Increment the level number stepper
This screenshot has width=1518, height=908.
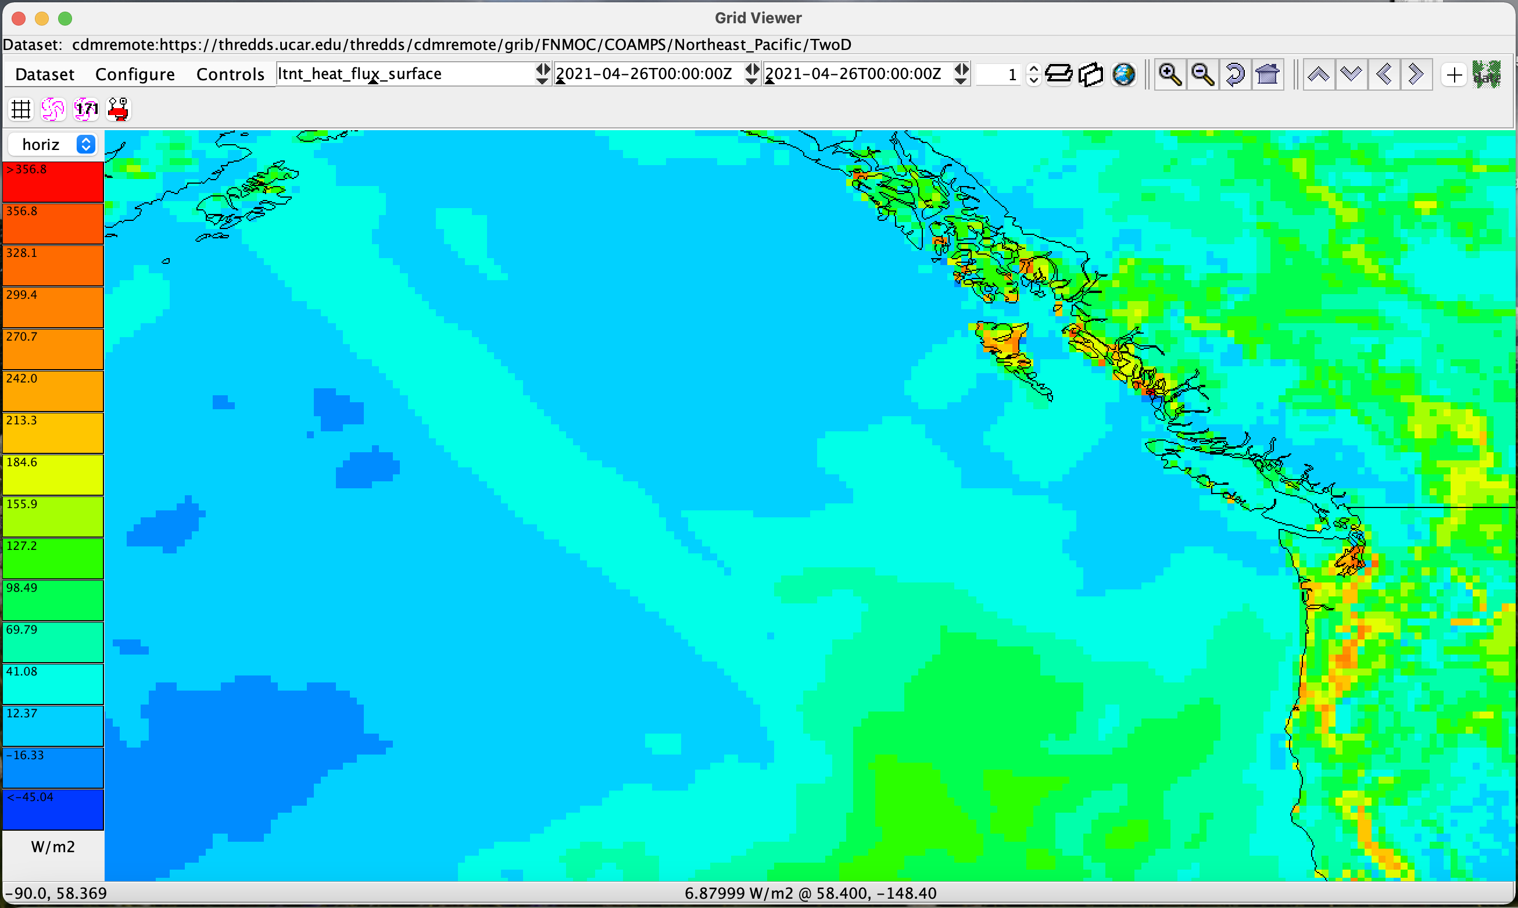pyautogui.click(x=1034, y=69)
